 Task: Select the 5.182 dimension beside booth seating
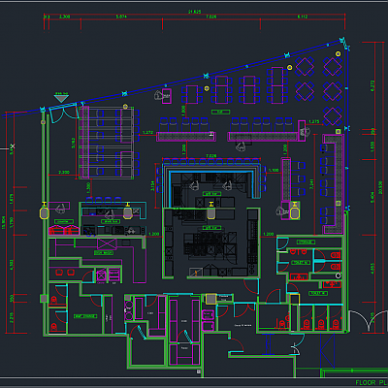(x=73, y=143)
